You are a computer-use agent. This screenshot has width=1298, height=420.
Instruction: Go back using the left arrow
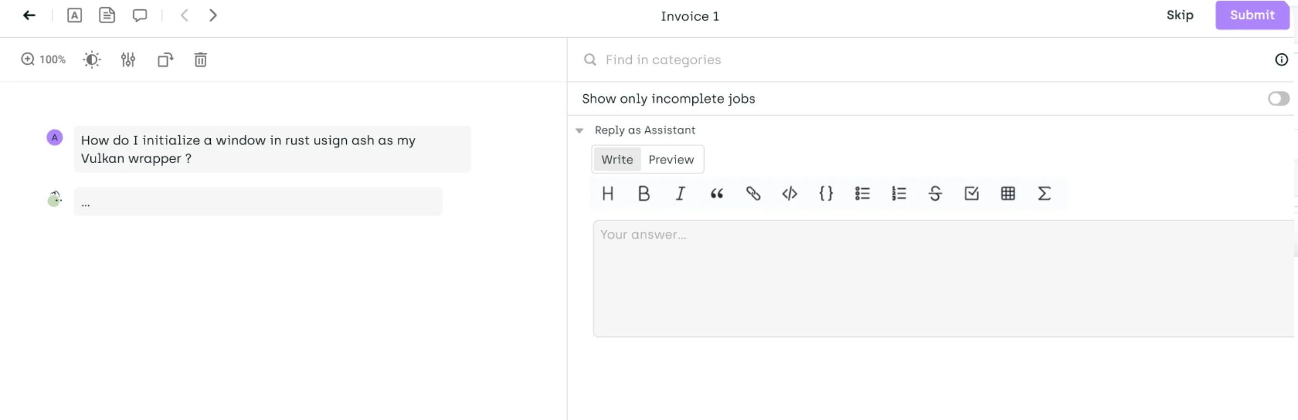click(29, 16)
